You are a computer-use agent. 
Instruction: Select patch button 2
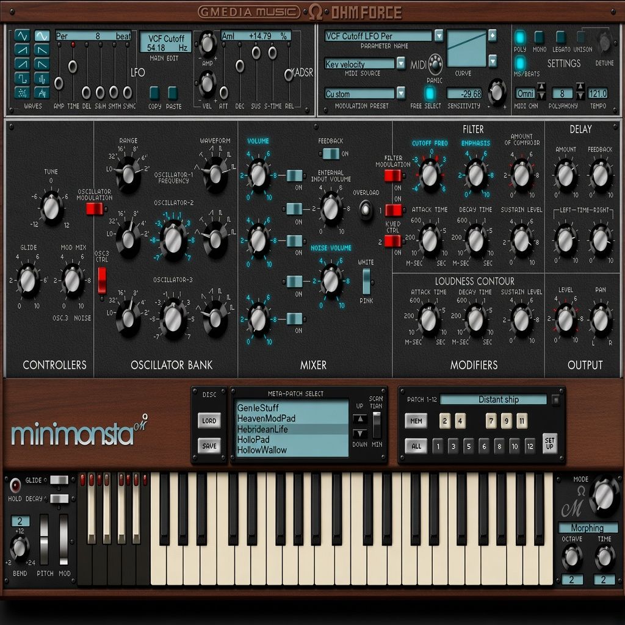coord(445,421)
